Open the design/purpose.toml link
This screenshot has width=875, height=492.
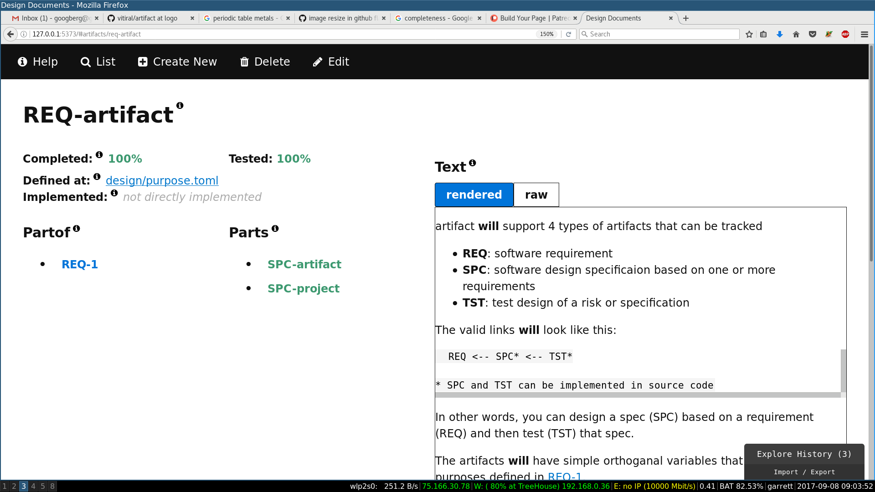tap(162, 180)
